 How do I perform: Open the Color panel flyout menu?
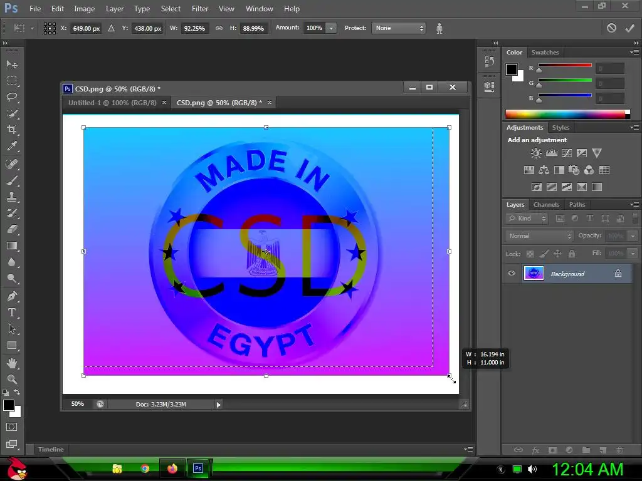(x=634, y=53)
